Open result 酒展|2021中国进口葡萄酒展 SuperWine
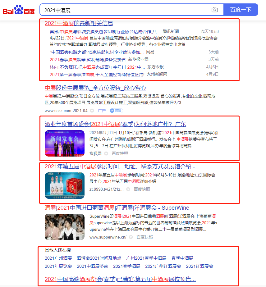This screenshot has width=266, height=287. [x=117, y=208]
